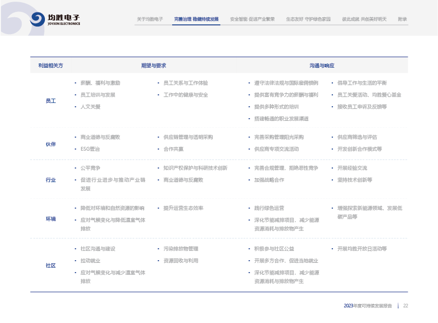438x323 pixels.
Task: Select the 环境 row label
Action: click(x=50, y=219)
